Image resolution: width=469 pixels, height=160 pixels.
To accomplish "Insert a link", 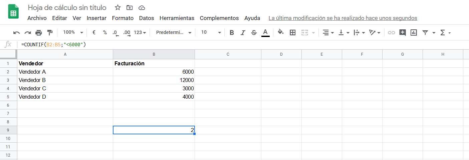I will click(x=391, y=33).
